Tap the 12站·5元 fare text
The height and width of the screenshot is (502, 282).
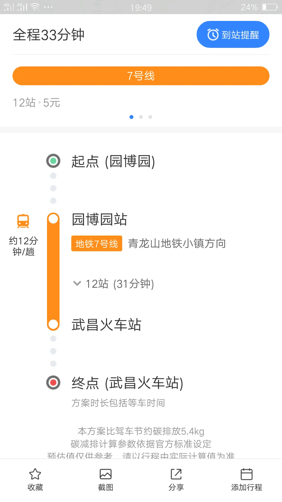tap(37, 102)
